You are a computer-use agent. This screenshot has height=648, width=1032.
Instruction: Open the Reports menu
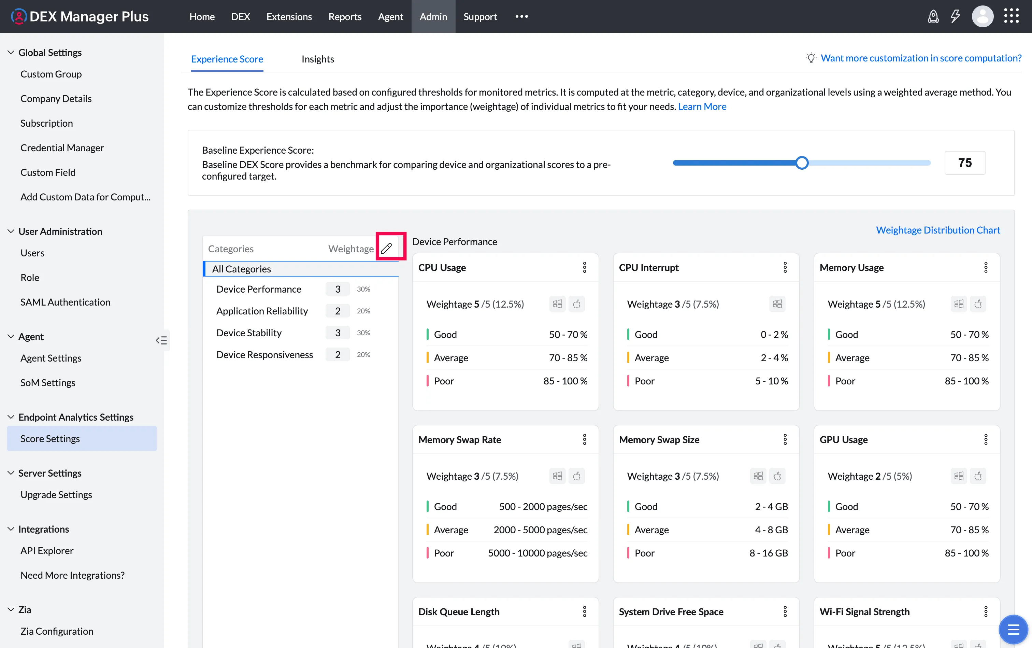coord(345,16)
